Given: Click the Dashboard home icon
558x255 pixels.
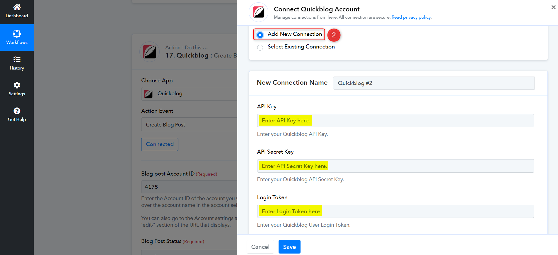Looking at the screenshot, I should click(17, 7).
